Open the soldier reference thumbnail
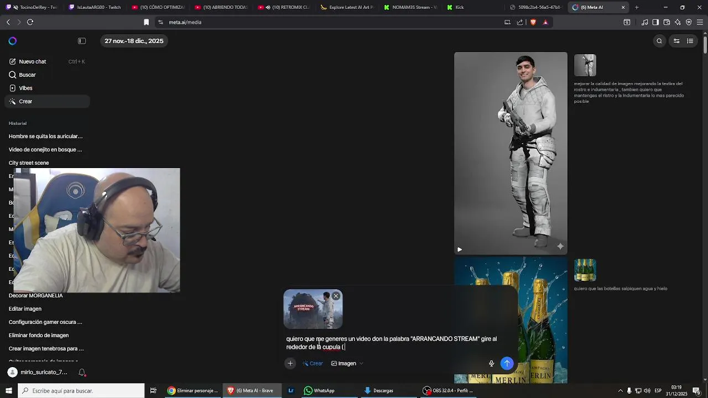708x398 pixels. point(585,65)
